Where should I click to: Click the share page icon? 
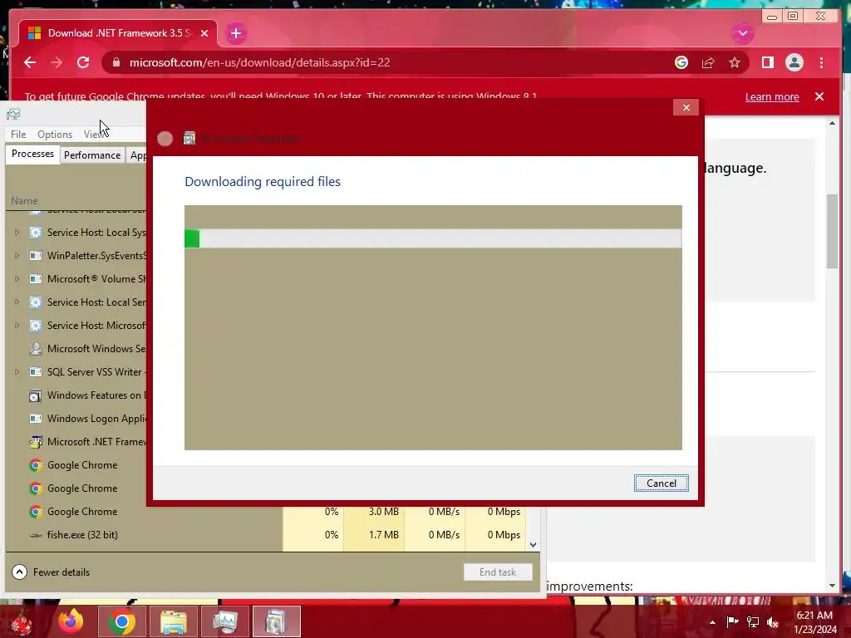[708, 62]
